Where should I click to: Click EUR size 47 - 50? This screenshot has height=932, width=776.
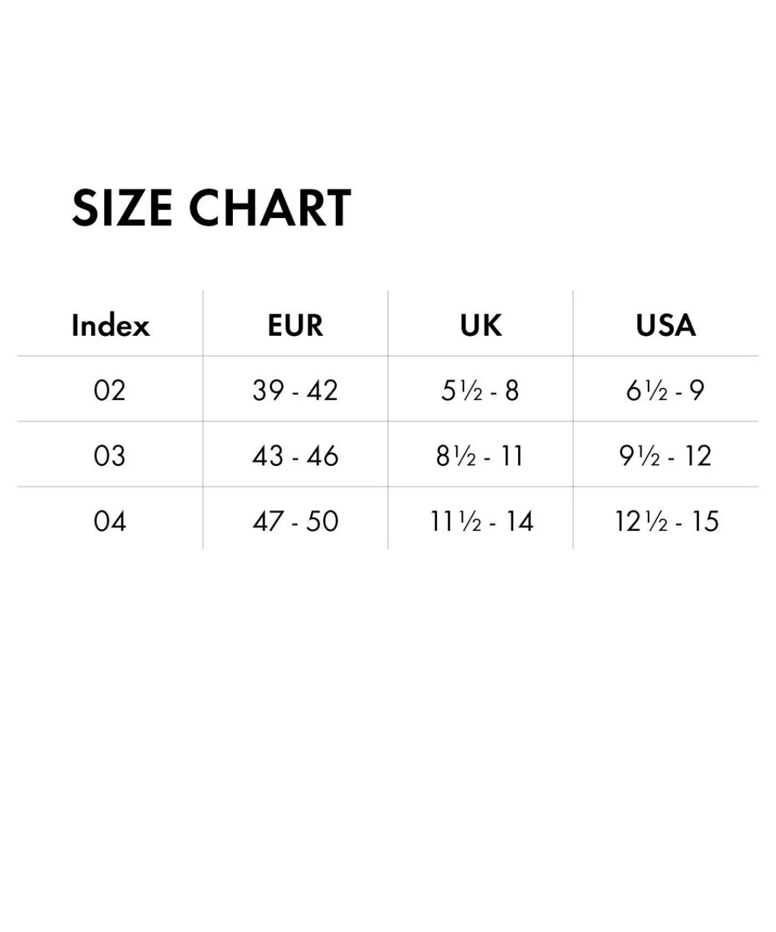click(296, 521)
